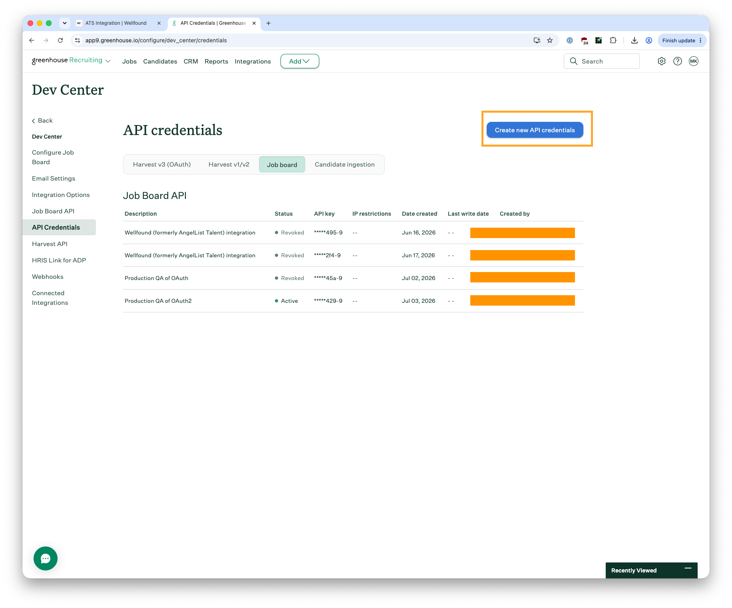This screenshot has height=608, width=732.
Task: Open Integration Options in sidebar
Action: tap(61, 195)
